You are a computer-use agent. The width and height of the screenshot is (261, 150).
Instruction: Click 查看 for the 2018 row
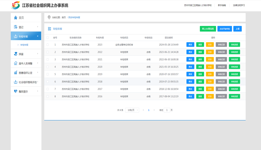pyautogui.click(x=200, y=82)
